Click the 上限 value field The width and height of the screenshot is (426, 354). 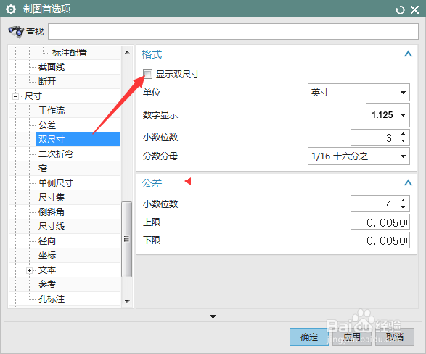point(380,222)
